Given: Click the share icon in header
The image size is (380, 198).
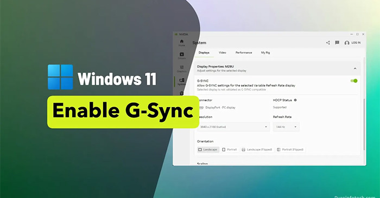Looking at the screenshot, I should pyautogui.click(x=328, y=43).
